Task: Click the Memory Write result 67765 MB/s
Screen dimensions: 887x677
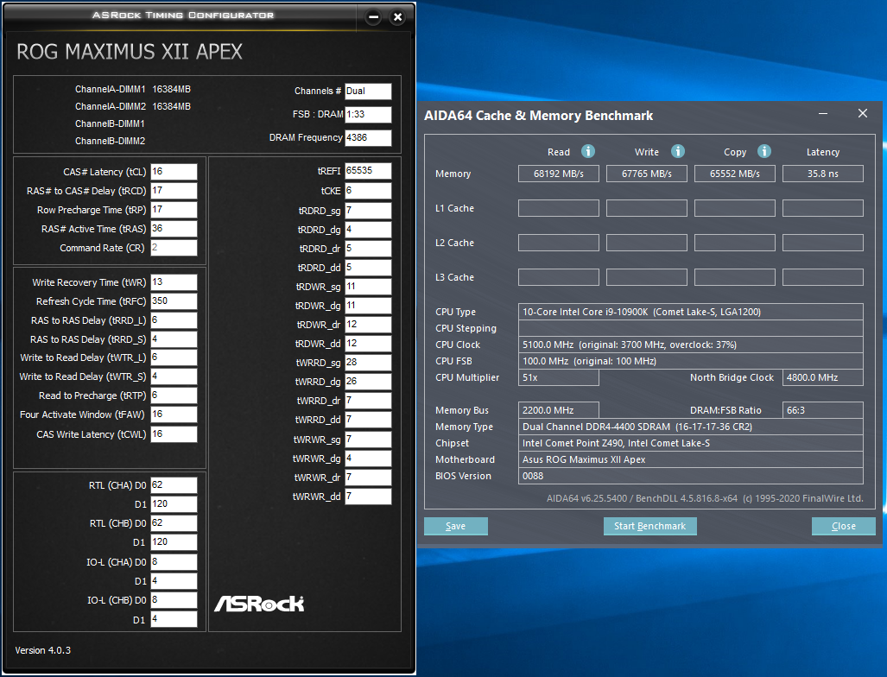Action: pos(647,174)
